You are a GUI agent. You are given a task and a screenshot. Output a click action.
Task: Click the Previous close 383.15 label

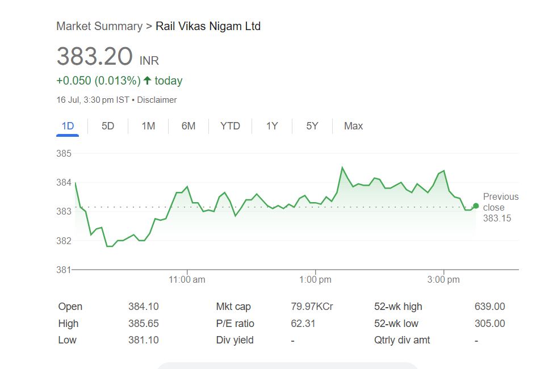tap(500, 207)
